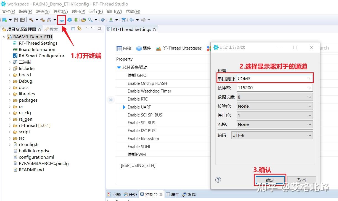Image resolution: width=338 pixels, height=201 pixels.
Task: Click the Save All toolbar icon
Action: tap(22, 20)
